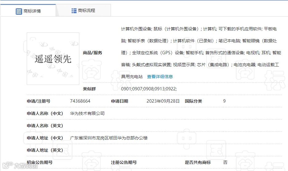Click applicant name 华为技术有限公司

pos(87,113)
